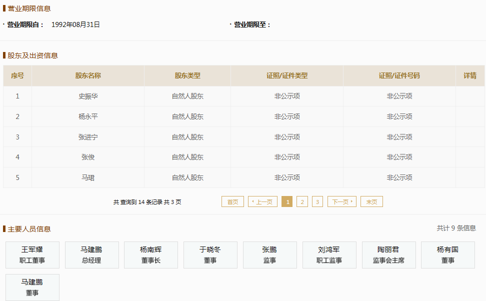Go to the 末页 last page
486x301 pixels.
click(371, 202)
